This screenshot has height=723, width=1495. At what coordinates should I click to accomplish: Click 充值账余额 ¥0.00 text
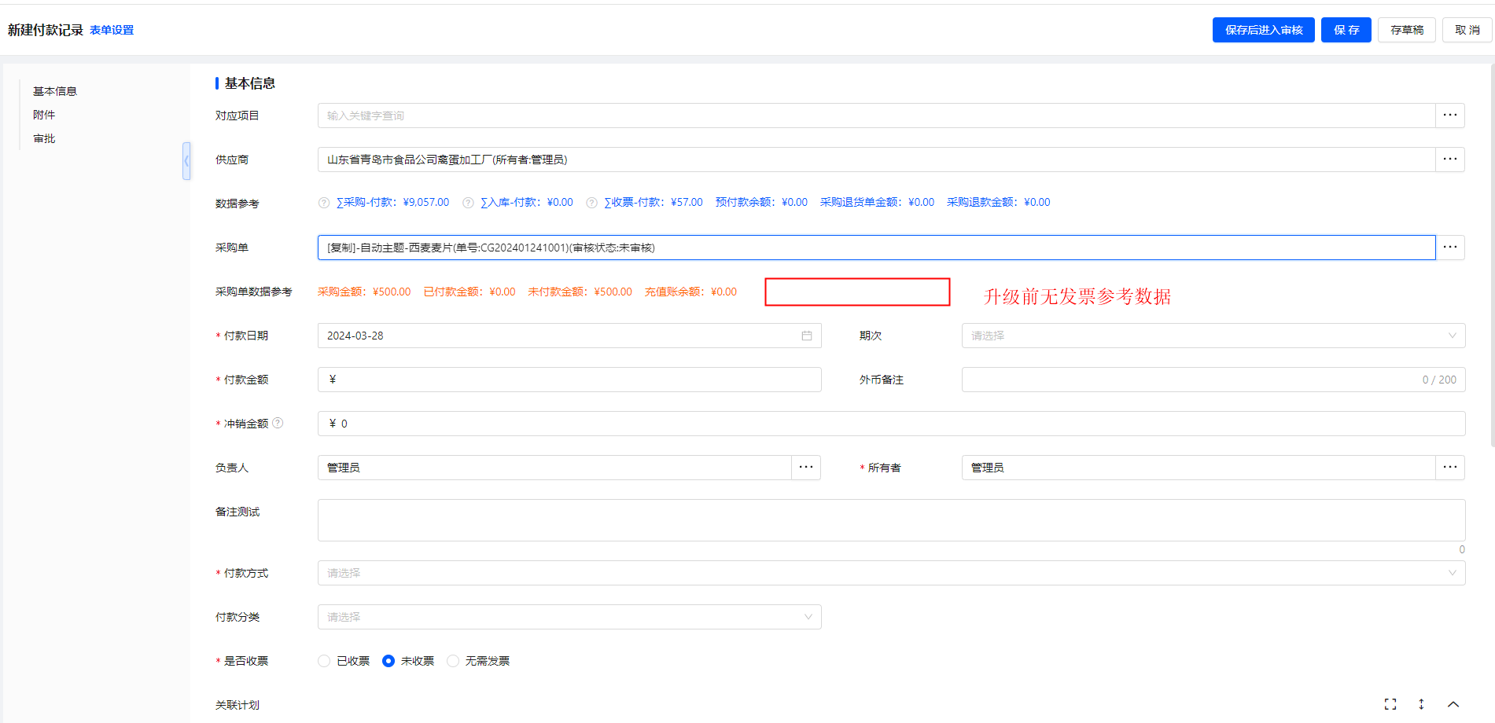tap(690, 292)
